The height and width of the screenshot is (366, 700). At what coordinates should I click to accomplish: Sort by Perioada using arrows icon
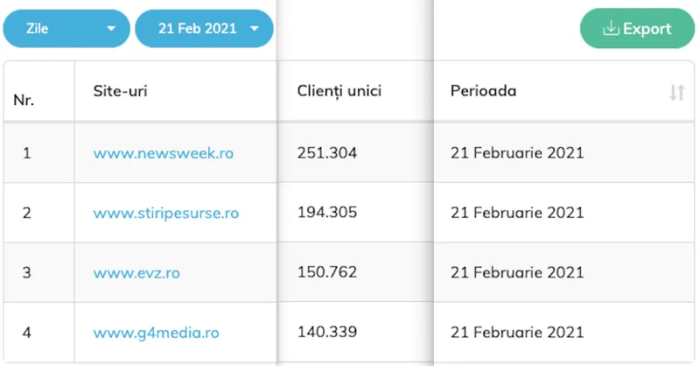(x=676, y=92)
